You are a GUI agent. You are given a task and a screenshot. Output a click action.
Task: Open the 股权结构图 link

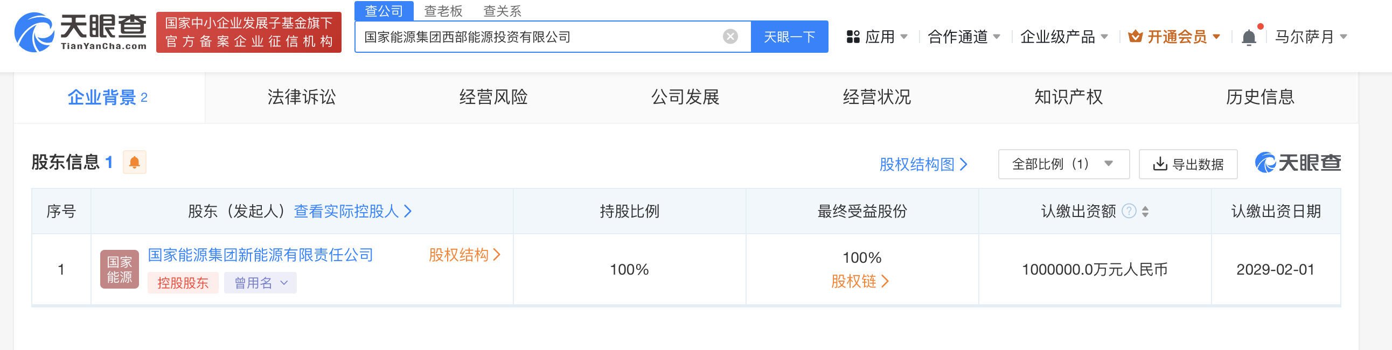click(923, 164)
